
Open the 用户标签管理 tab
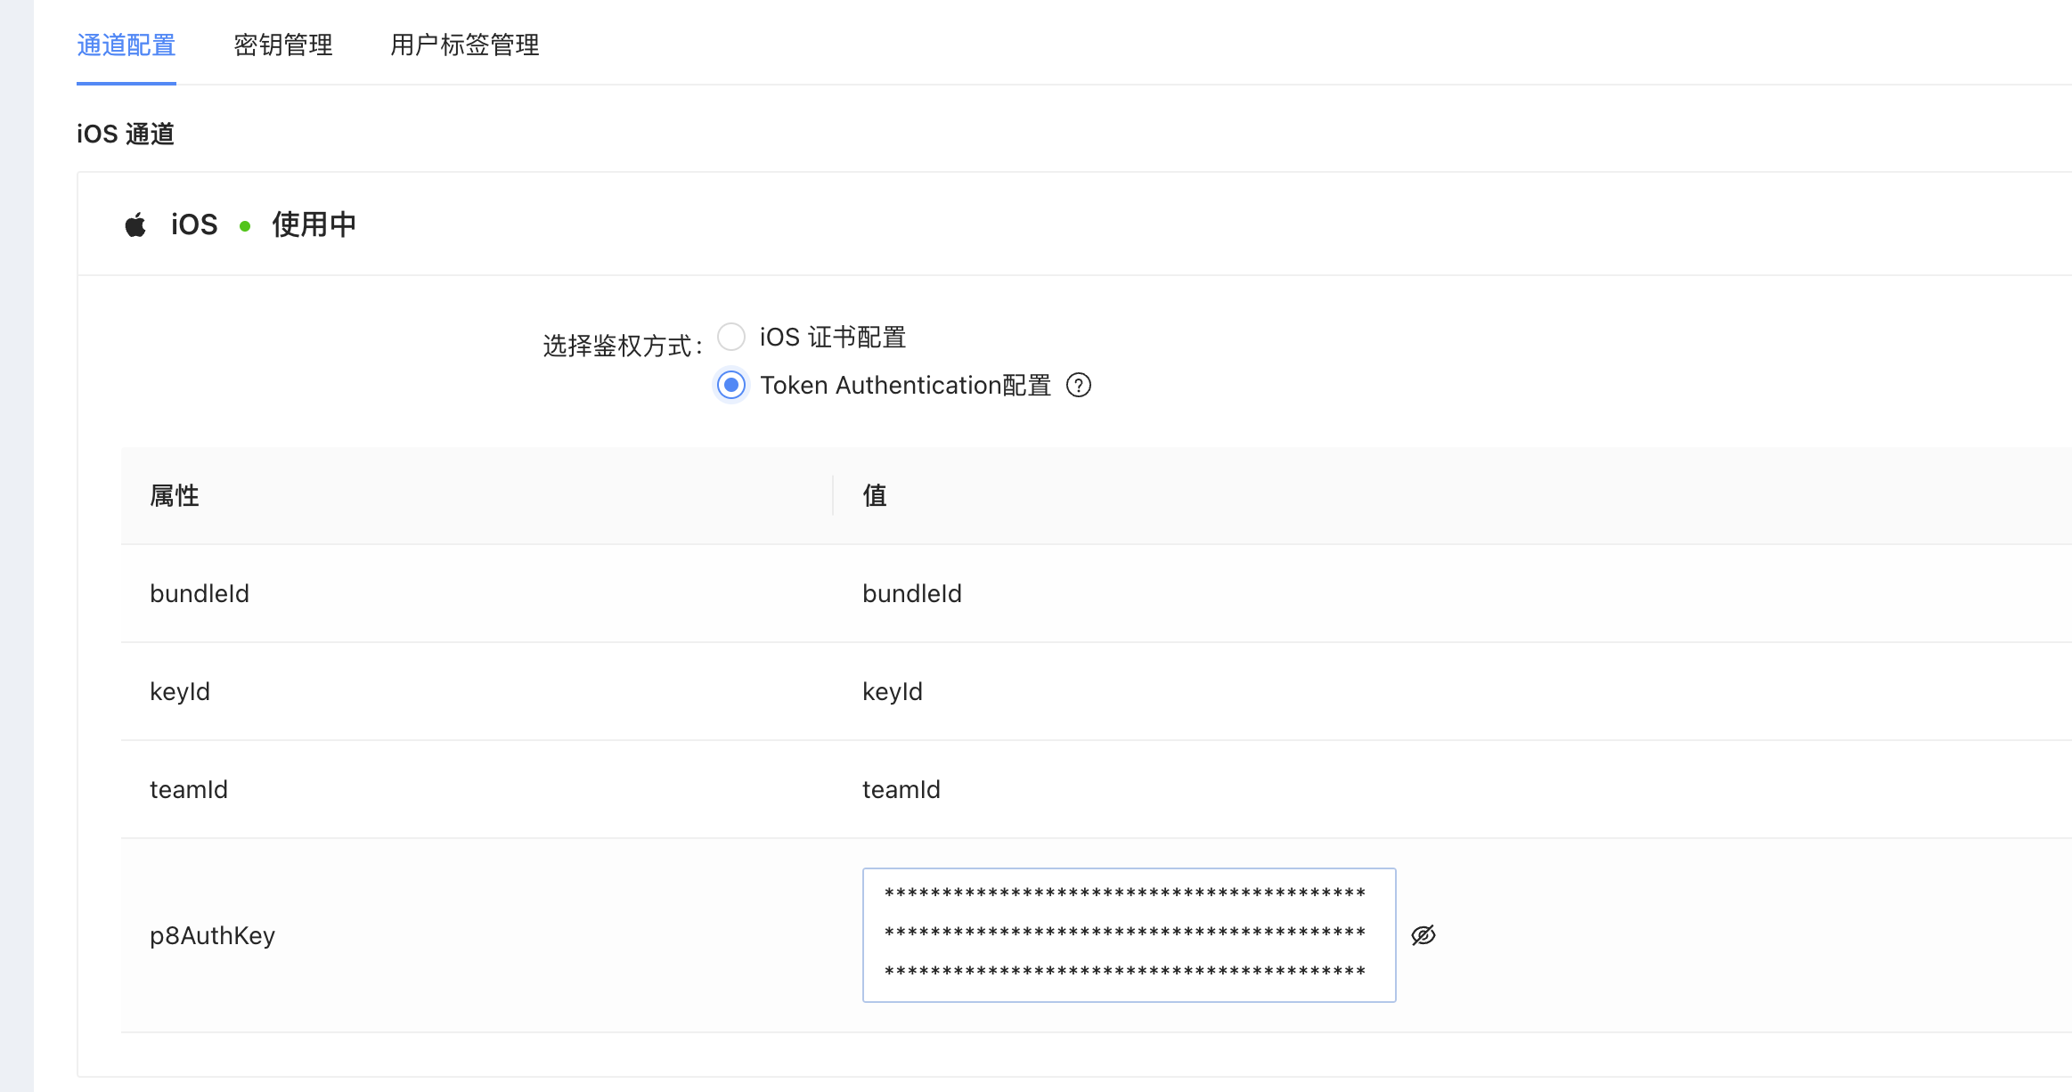coord(464,45)
